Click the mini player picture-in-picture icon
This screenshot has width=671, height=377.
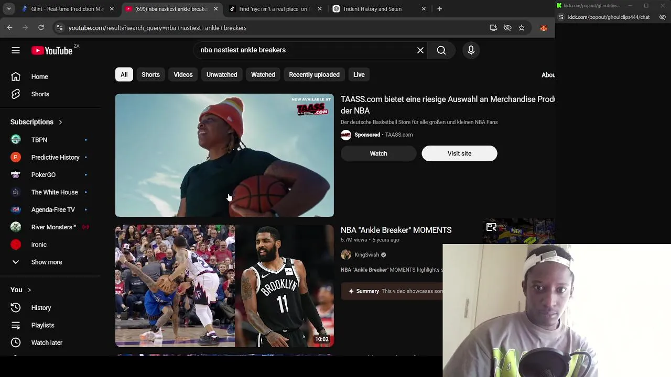click(491, 227)
